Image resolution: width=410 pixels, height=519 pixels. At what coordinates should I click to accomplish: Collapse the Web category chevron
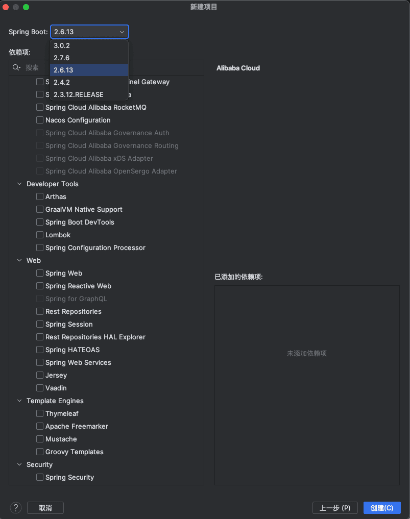tap(19, 260)
